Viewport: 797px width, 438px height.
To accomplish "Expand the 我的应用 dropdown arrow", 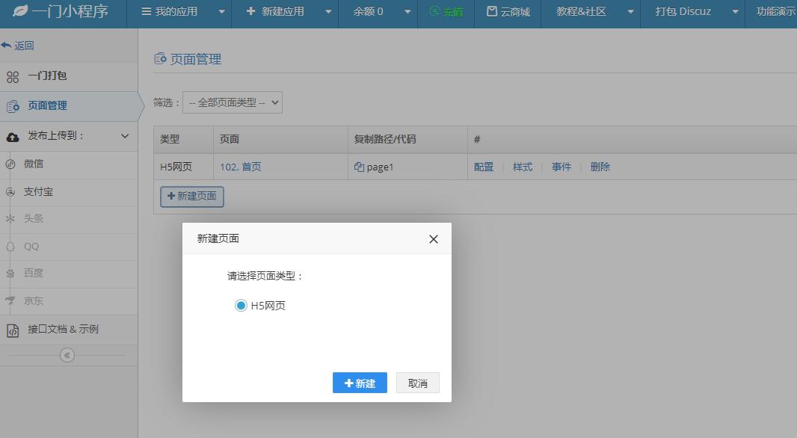I will [221, 12].
